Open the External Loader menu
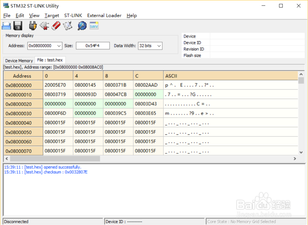Viewport: 308px width, 225px height. (x=104, y=15)
